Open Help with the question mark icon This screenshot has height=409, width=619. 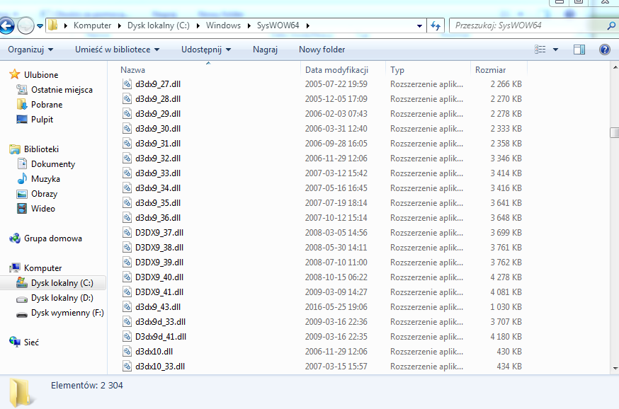tap(604, 50)
